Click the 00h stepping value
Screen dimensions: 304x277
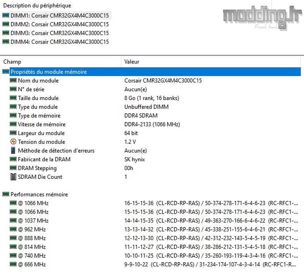click(129, 168)
